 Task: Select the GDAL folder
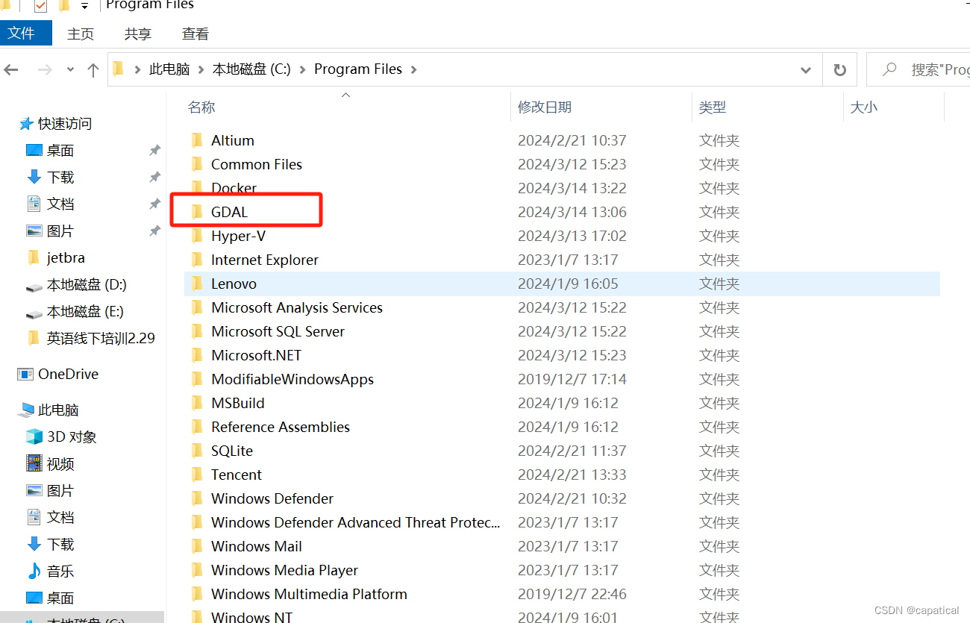click(229, 212)
